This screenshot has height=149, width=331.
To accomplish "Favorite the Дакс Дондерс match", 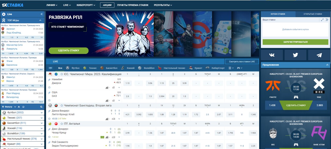I will click(x=49, y=137).
